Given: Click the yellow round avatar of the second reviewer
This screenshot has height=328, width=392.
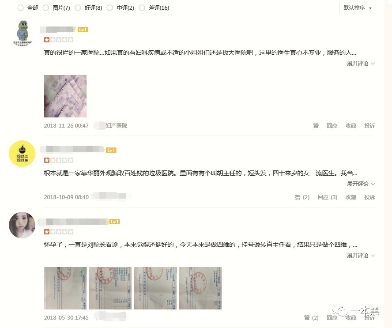Looking at the screenshot, I should pyautogui.click(x=22, y=154).
